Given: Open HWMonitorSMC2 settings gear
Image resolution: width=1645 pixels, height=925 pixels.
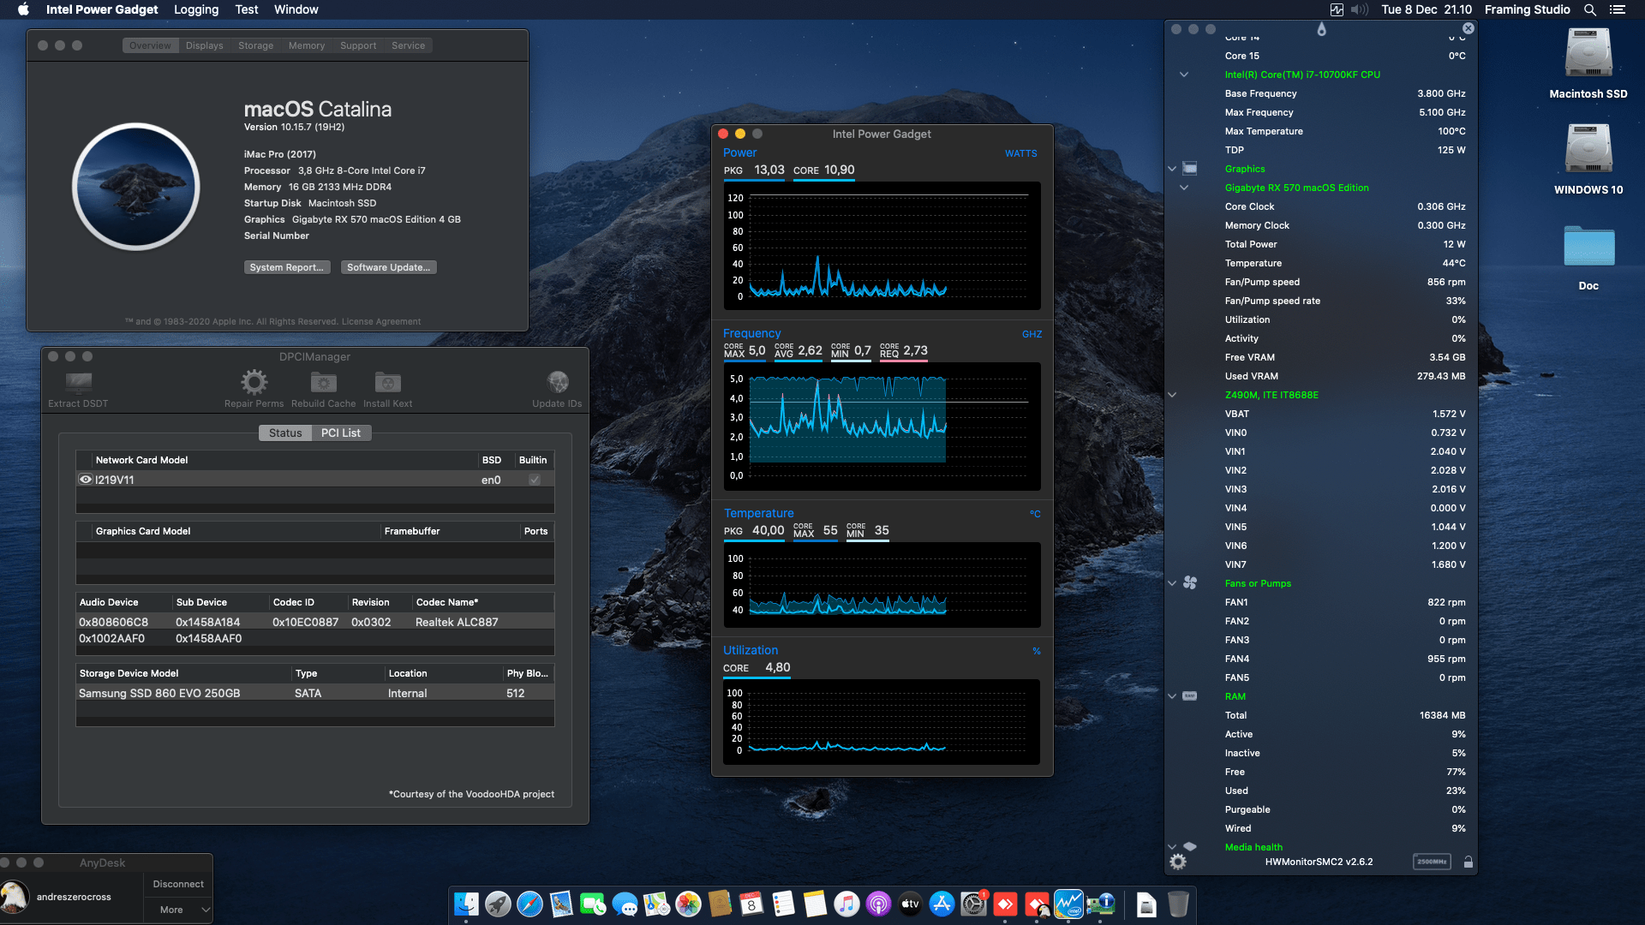Looking at the screenshot, I should [x=1177, y=862].
